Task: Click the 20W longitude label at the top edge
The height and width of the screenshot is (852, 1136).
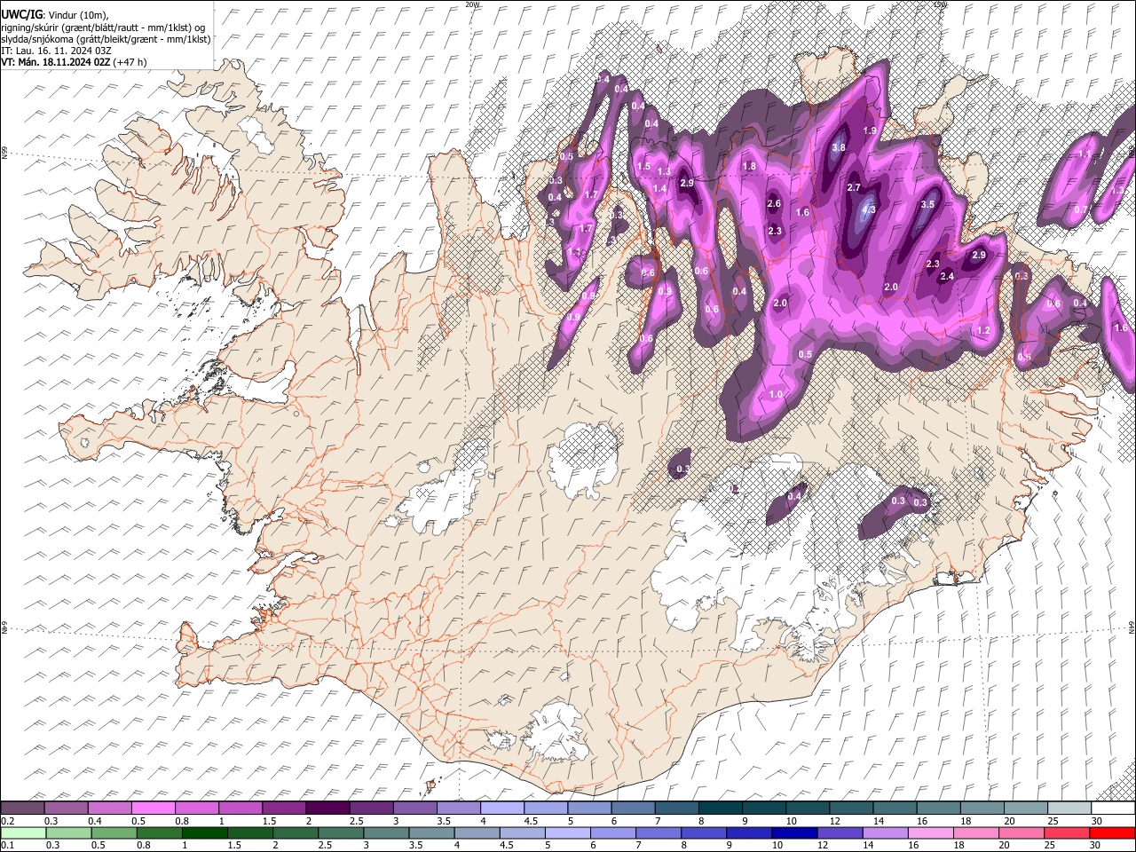Action: coord(472,4)
